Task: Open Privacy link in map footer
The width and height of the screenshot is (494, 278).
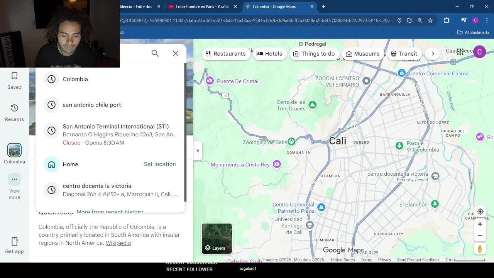Action: click(x=384, y=260)
